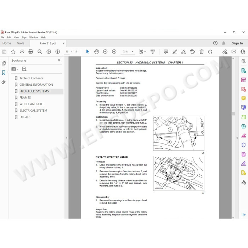248x248 pixels.
Task: Open the Window menu
Action: [34, 38]
